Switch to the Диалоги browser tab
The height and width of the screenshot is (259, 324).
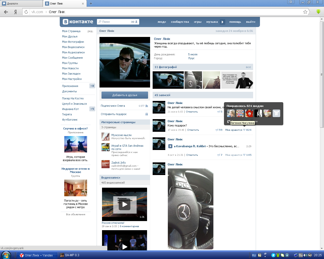pos(21,4)
